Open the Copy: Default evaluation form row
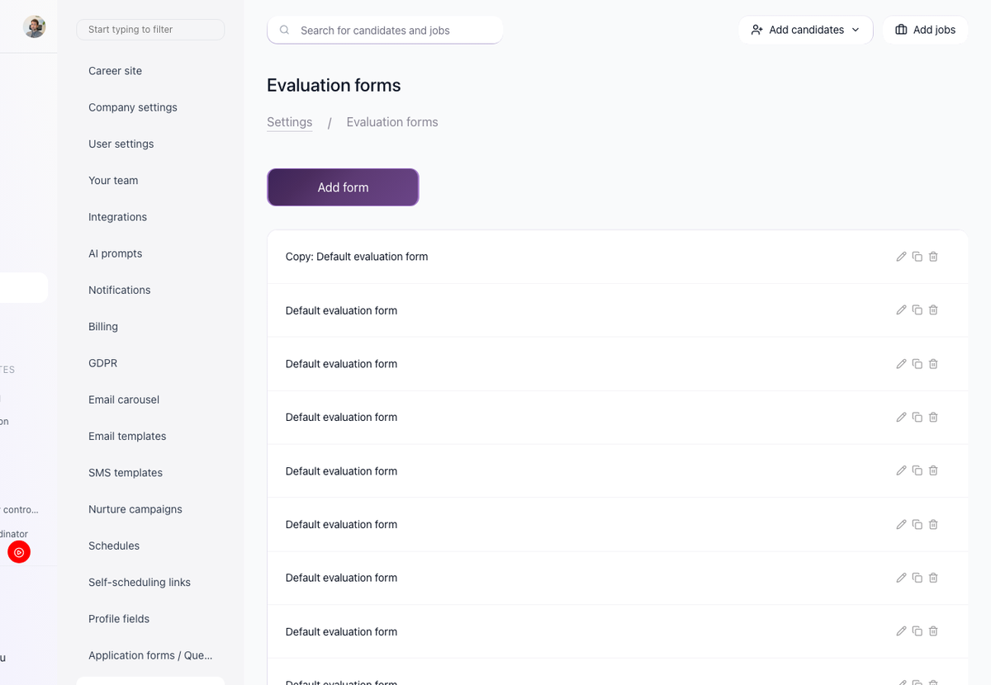The width and height of the screenshot is (991, 685). tap(618, 257)
